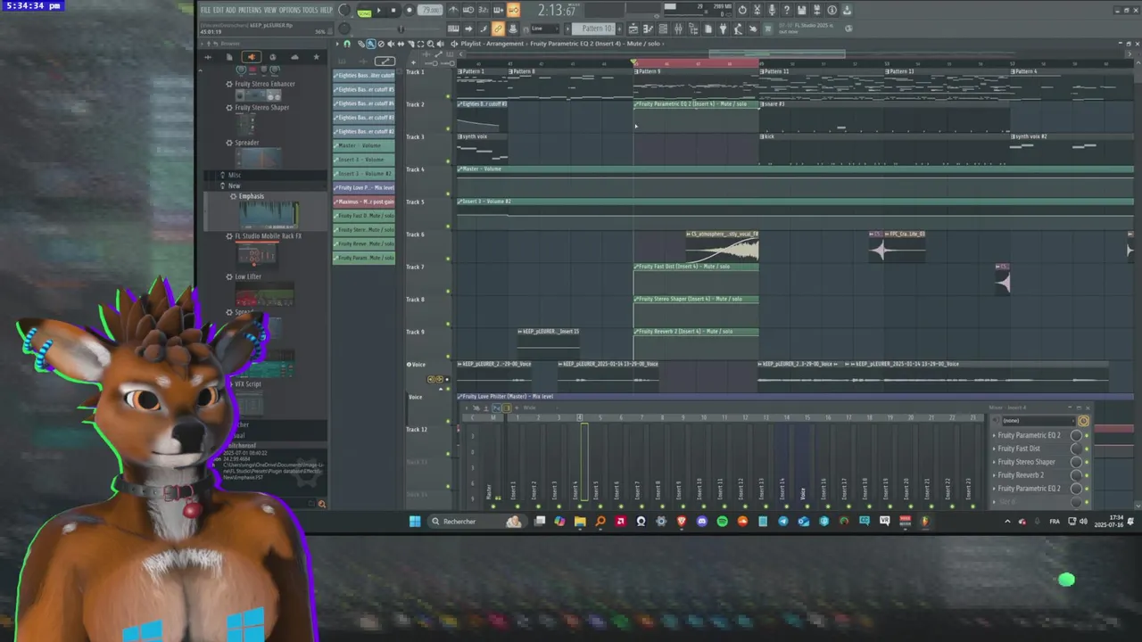The image size is (1142, 642).
Task: Click the Stop button in transport
Action: pyautogui.click(x=393, y=11)
